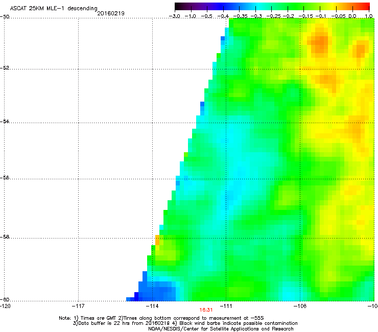This screenshot has width=378, height=332.
Task: Click the -120 longitude axis label
Action: tap(5, 306)
